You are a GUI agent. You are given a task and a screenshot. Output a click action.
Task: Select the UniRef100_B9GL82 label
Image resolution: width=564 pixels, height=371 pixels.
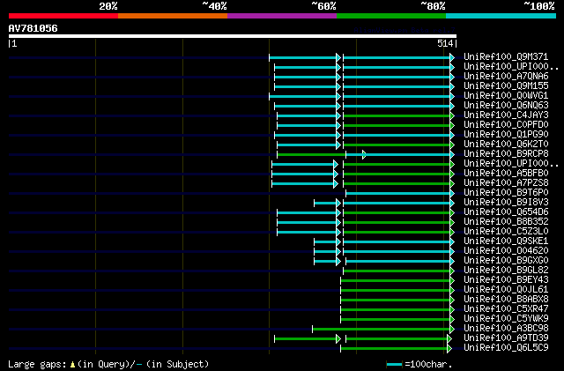[x=506, y=271]
